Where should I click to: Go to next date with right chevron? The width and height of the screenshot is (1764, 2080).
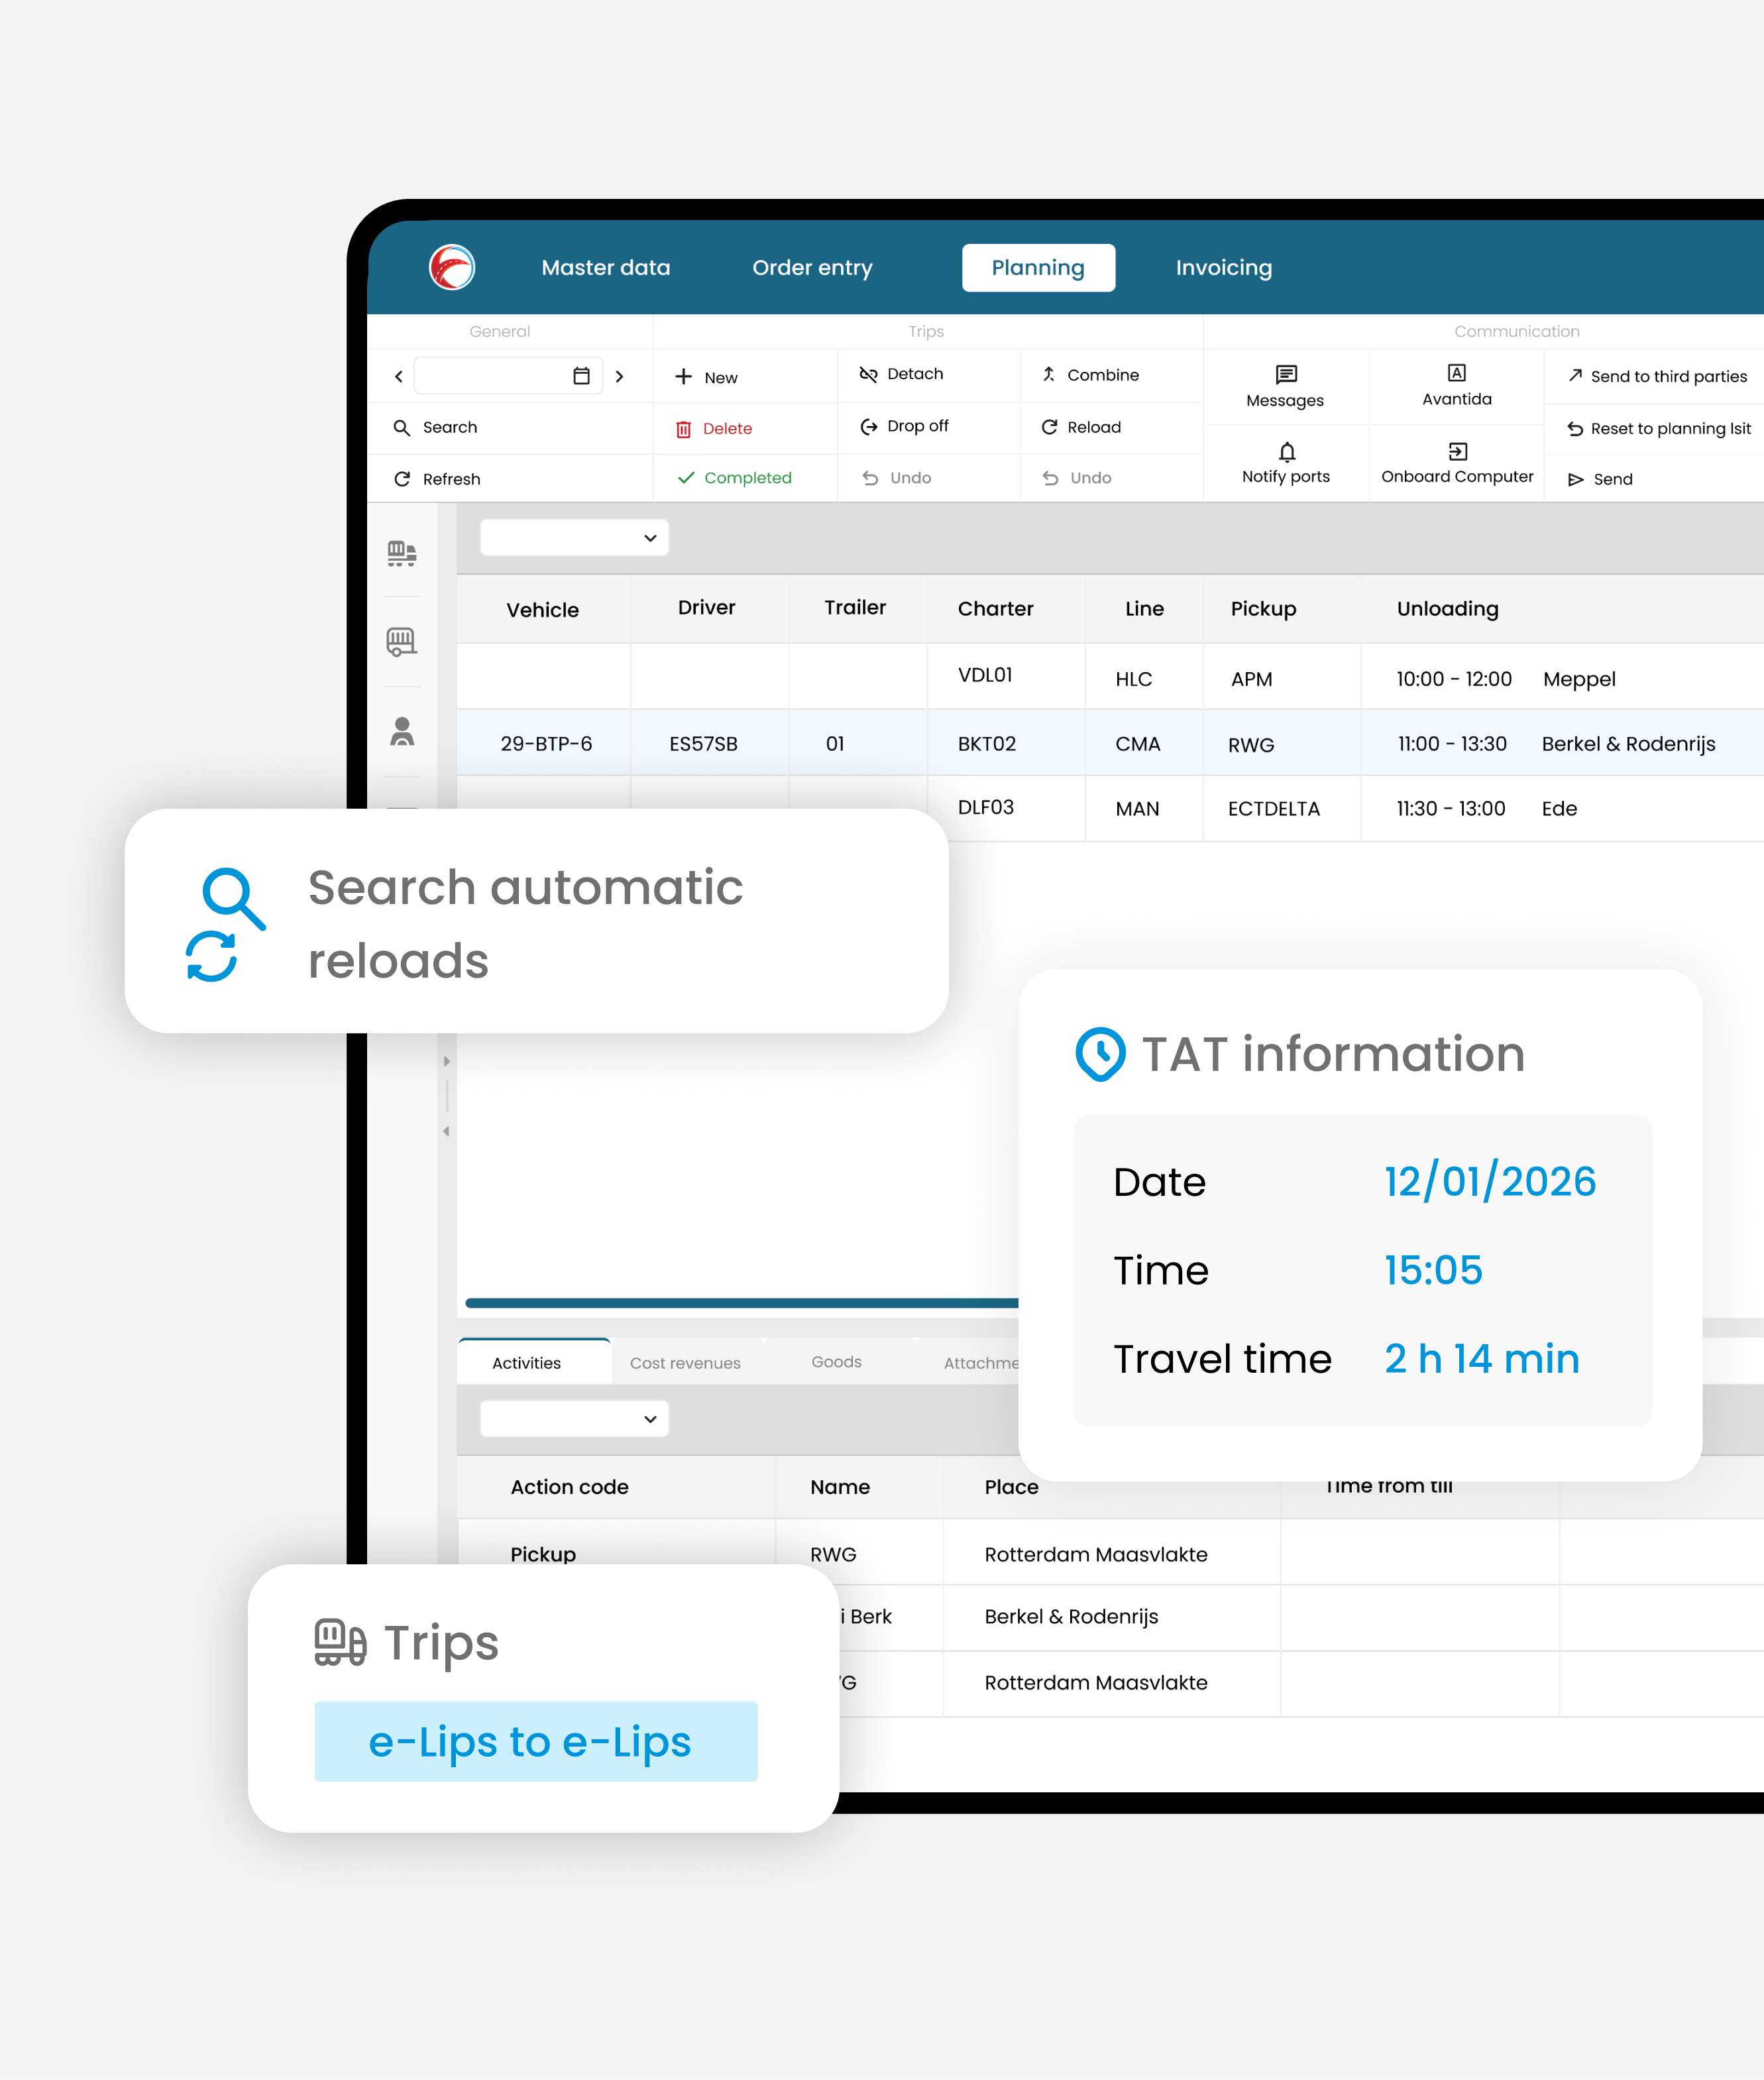[619, 377]
